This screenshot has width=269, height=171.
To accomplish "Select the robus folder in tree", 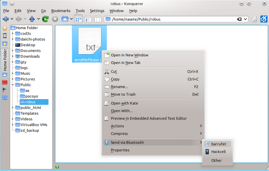I will pyautogui.click(x=34, y=102).
